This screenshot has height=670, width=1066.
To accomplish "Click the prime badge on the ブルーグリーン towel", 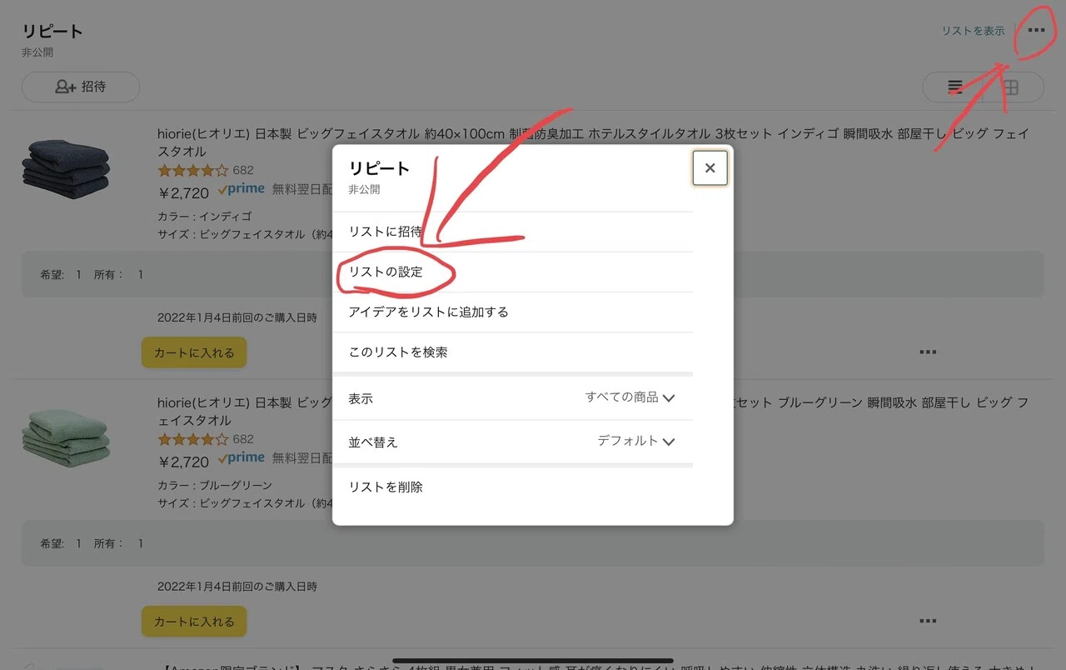I will [x=242, y=457].
